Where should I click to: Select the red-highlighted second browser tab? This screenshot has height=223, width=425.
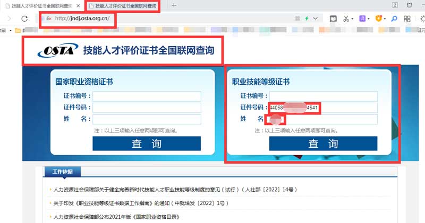coord(122,5)
